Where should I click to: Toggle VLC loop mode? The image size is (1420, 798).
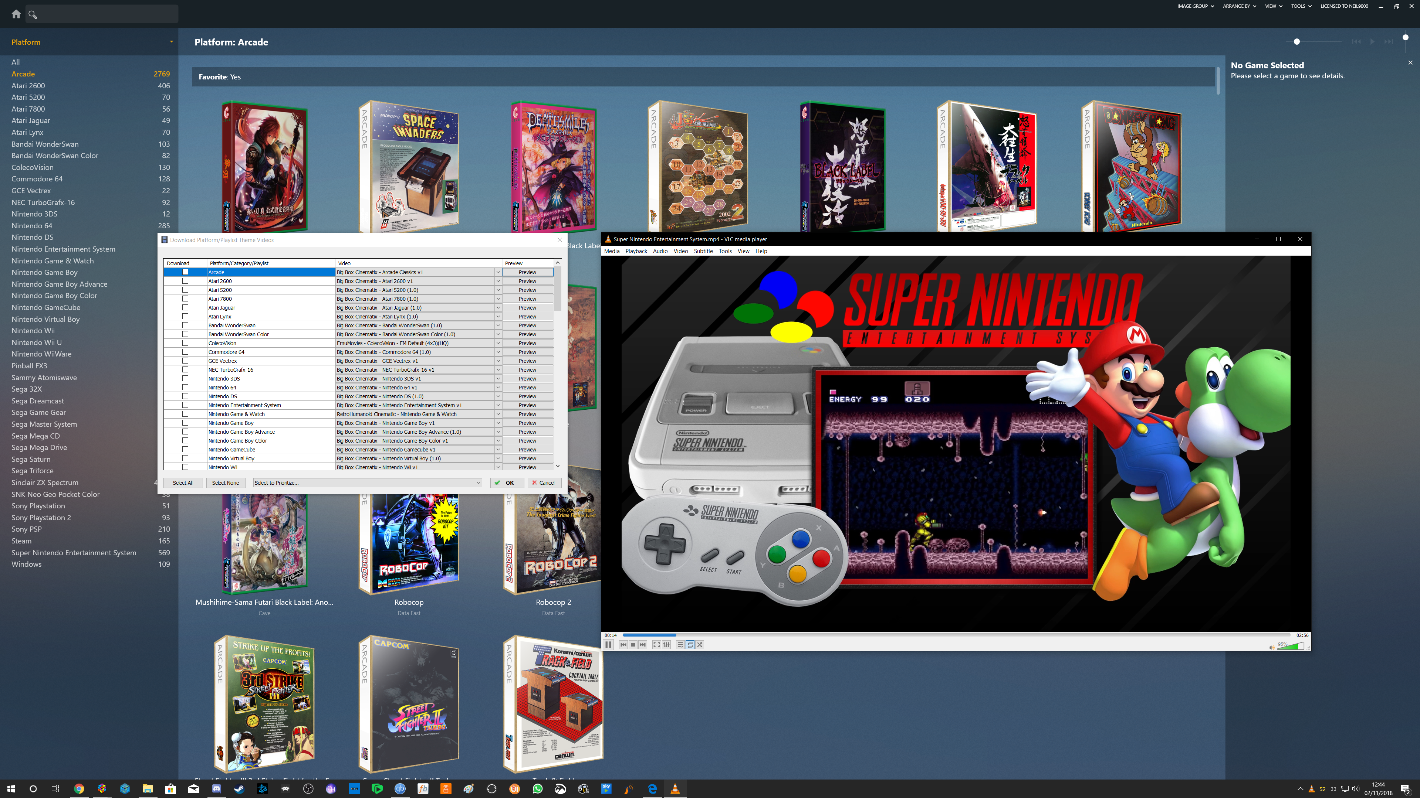[690, 645]
